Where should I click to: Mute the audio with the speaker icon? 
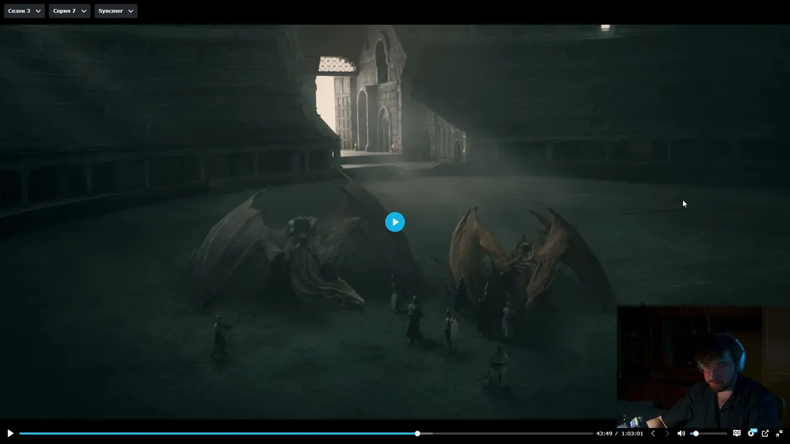[x=681, y=434]
